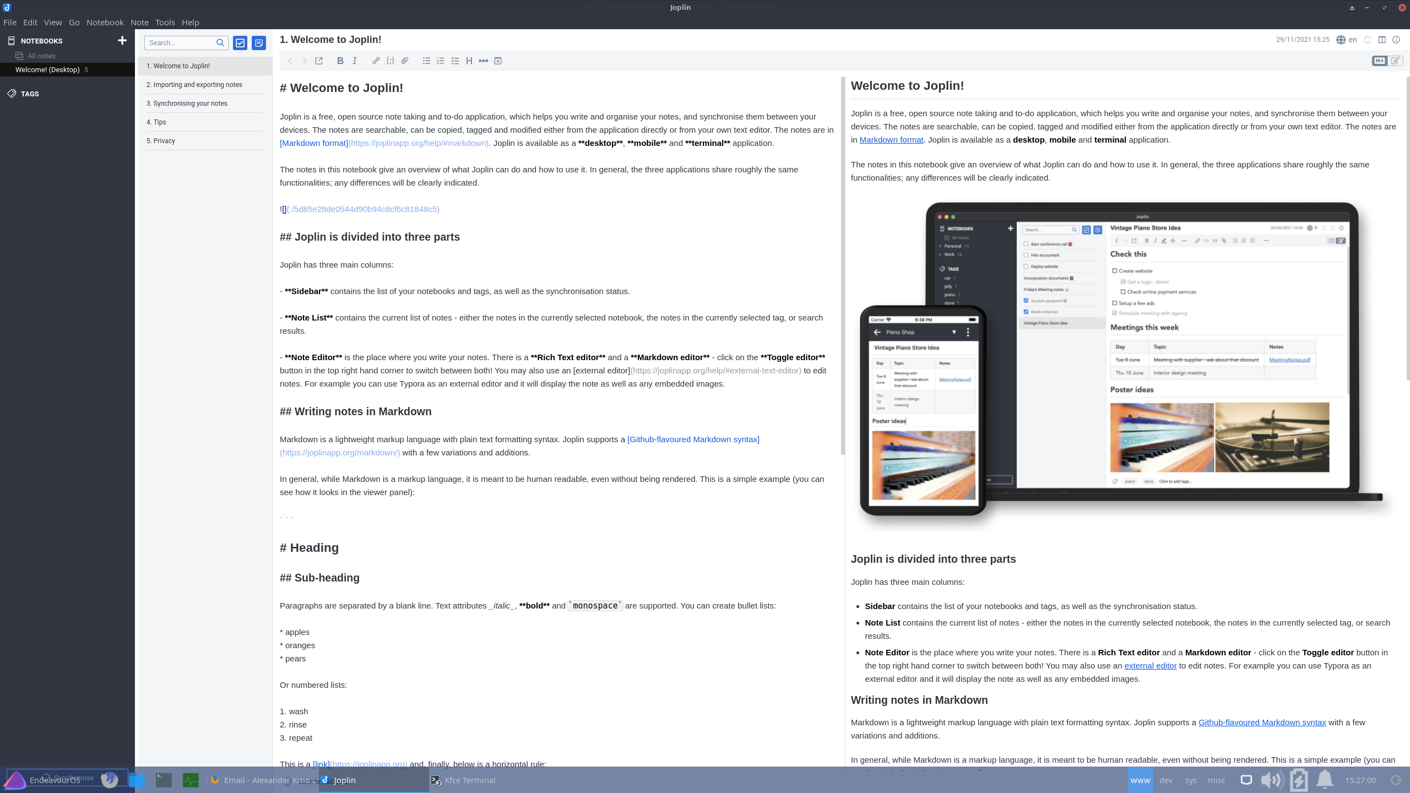Switch to Markdown editor toggle
The width and height of the screenshot is (1410, 793).
(x=1379, y=61)
